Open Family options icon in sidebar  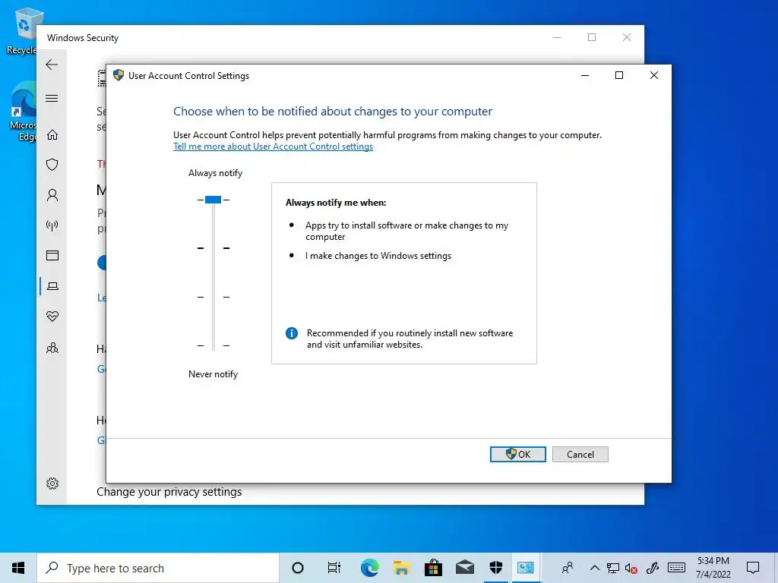click(52, 348)
